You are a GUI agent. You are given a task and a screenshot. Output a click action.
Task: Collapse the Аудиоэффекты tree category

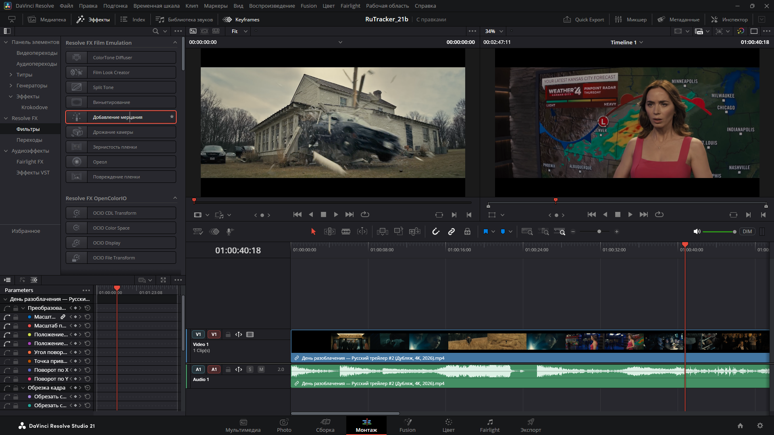[x=6, y=151]
